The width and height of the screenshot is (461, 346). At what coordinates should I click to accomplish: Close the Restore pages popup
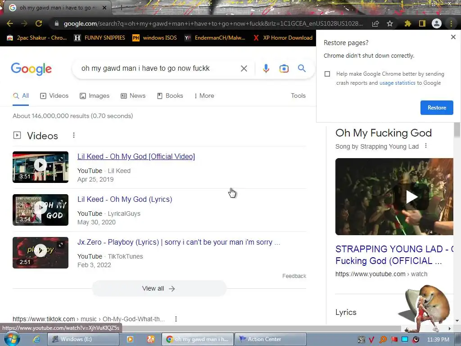pyautogui.click(x=453, y=37)
